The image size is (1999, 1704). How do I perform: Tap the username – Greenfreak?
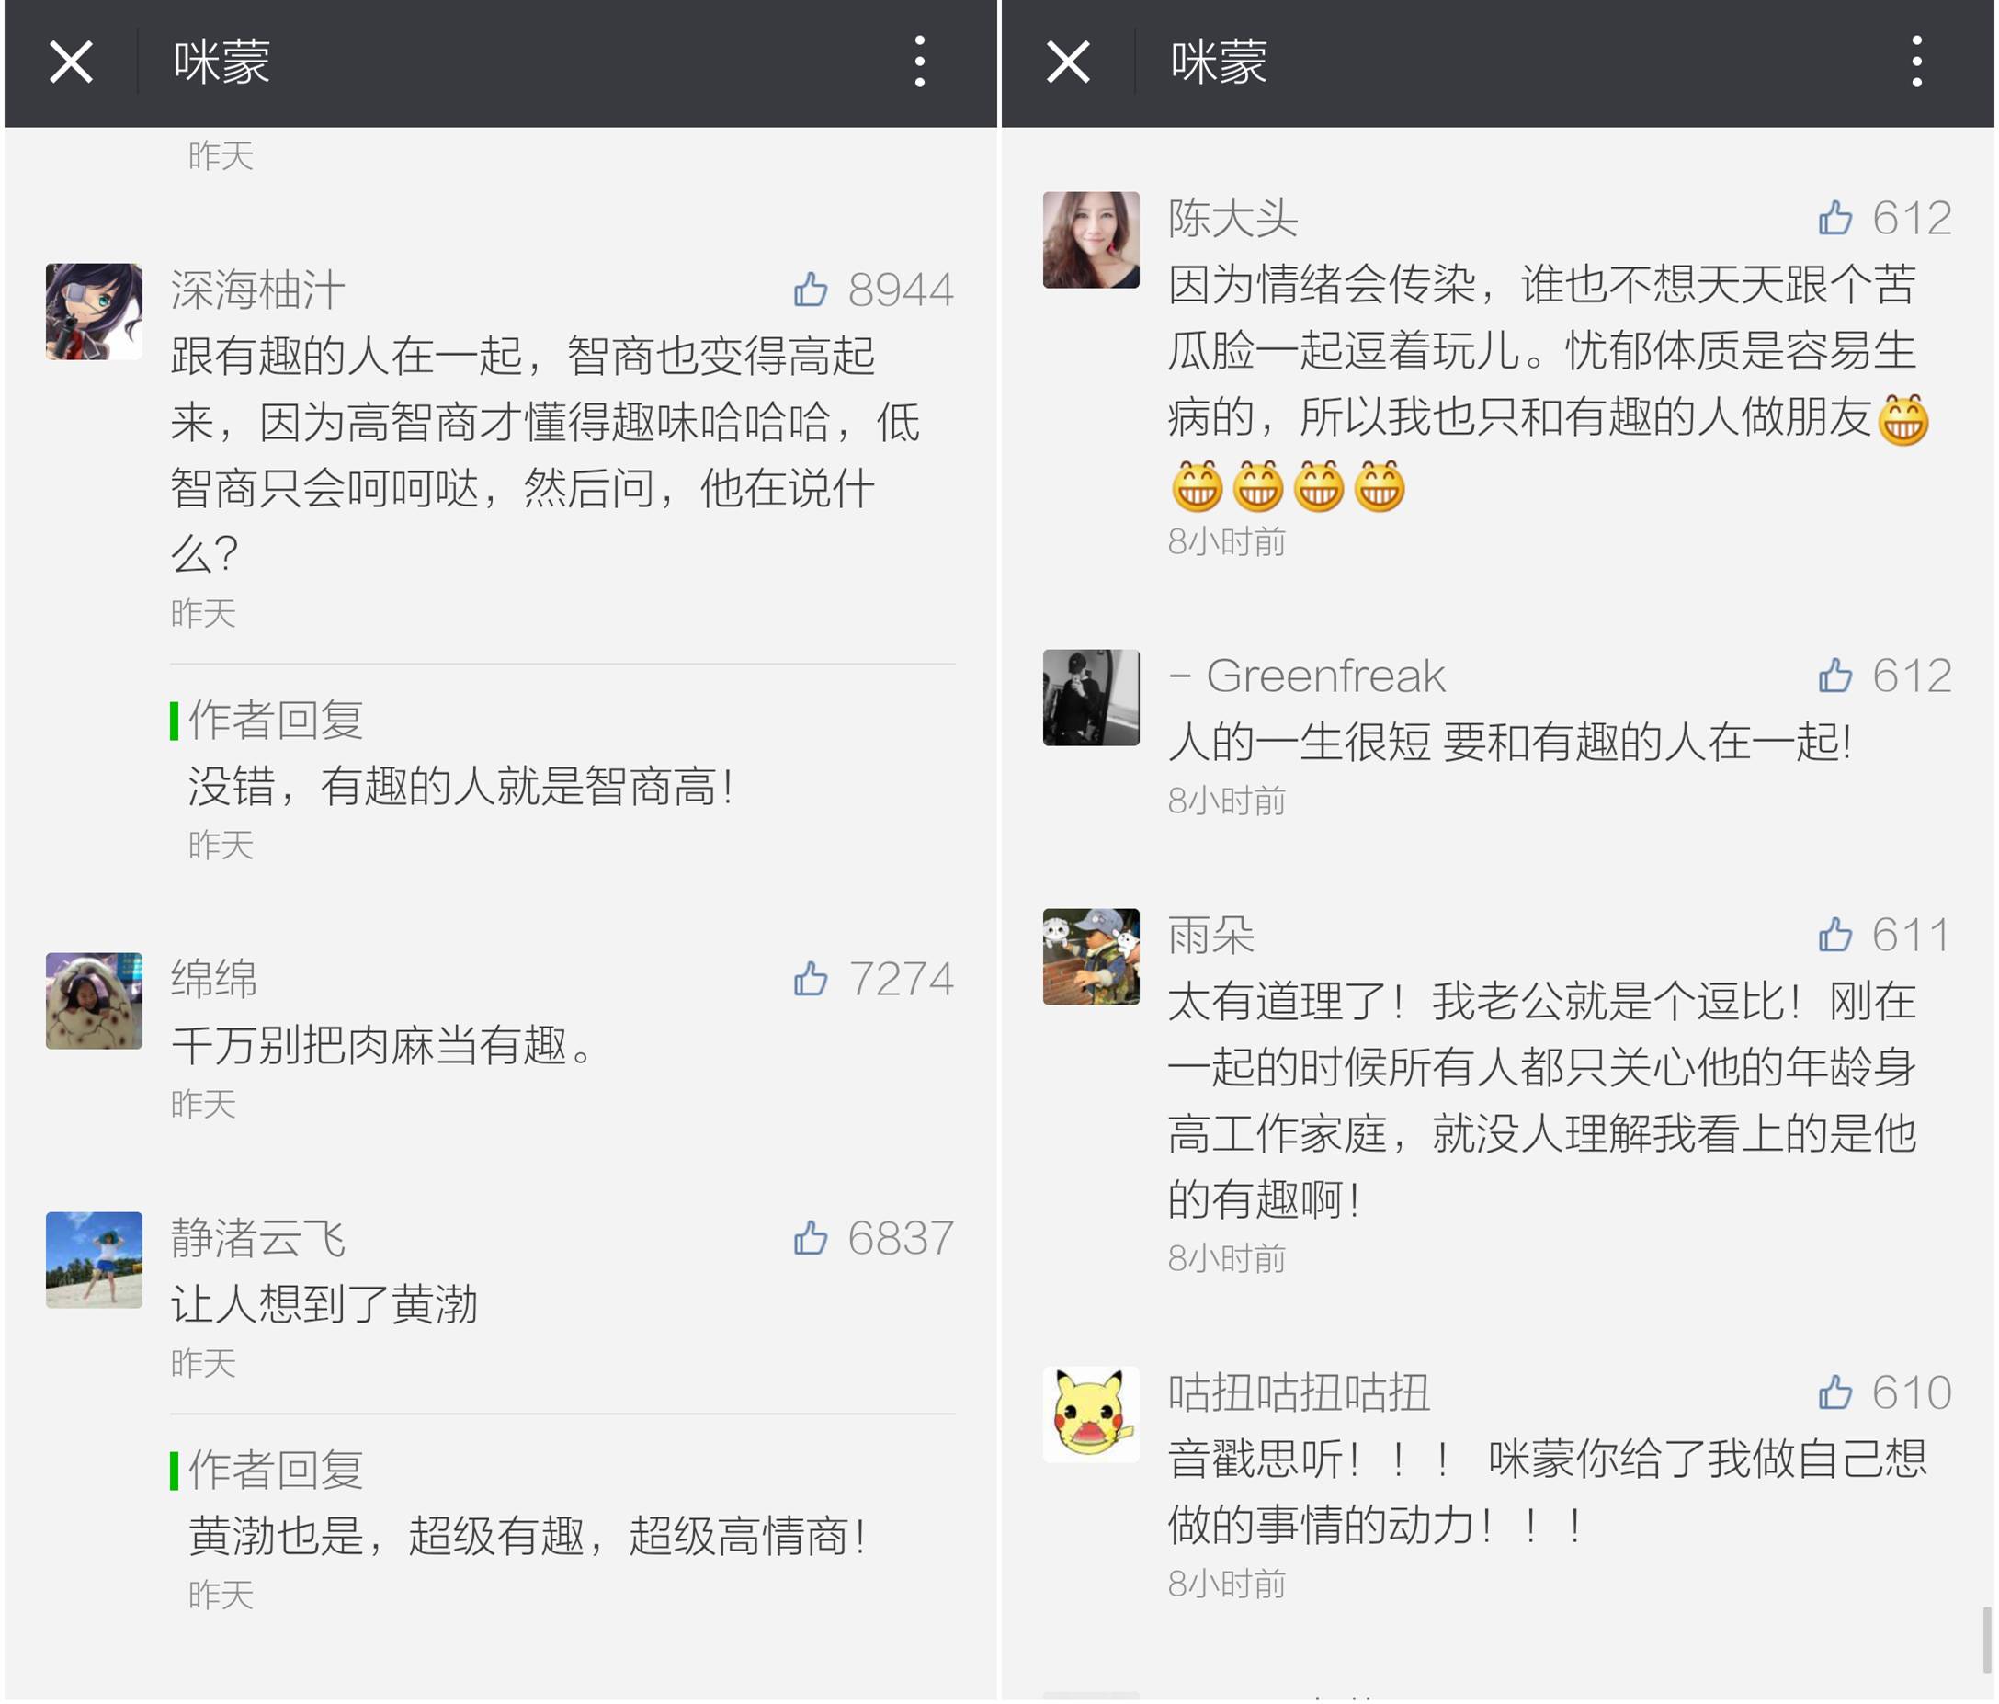coord(1307,676)
